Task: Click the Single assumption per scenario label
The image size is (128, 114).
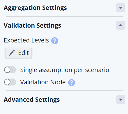Action: (65, 70)
